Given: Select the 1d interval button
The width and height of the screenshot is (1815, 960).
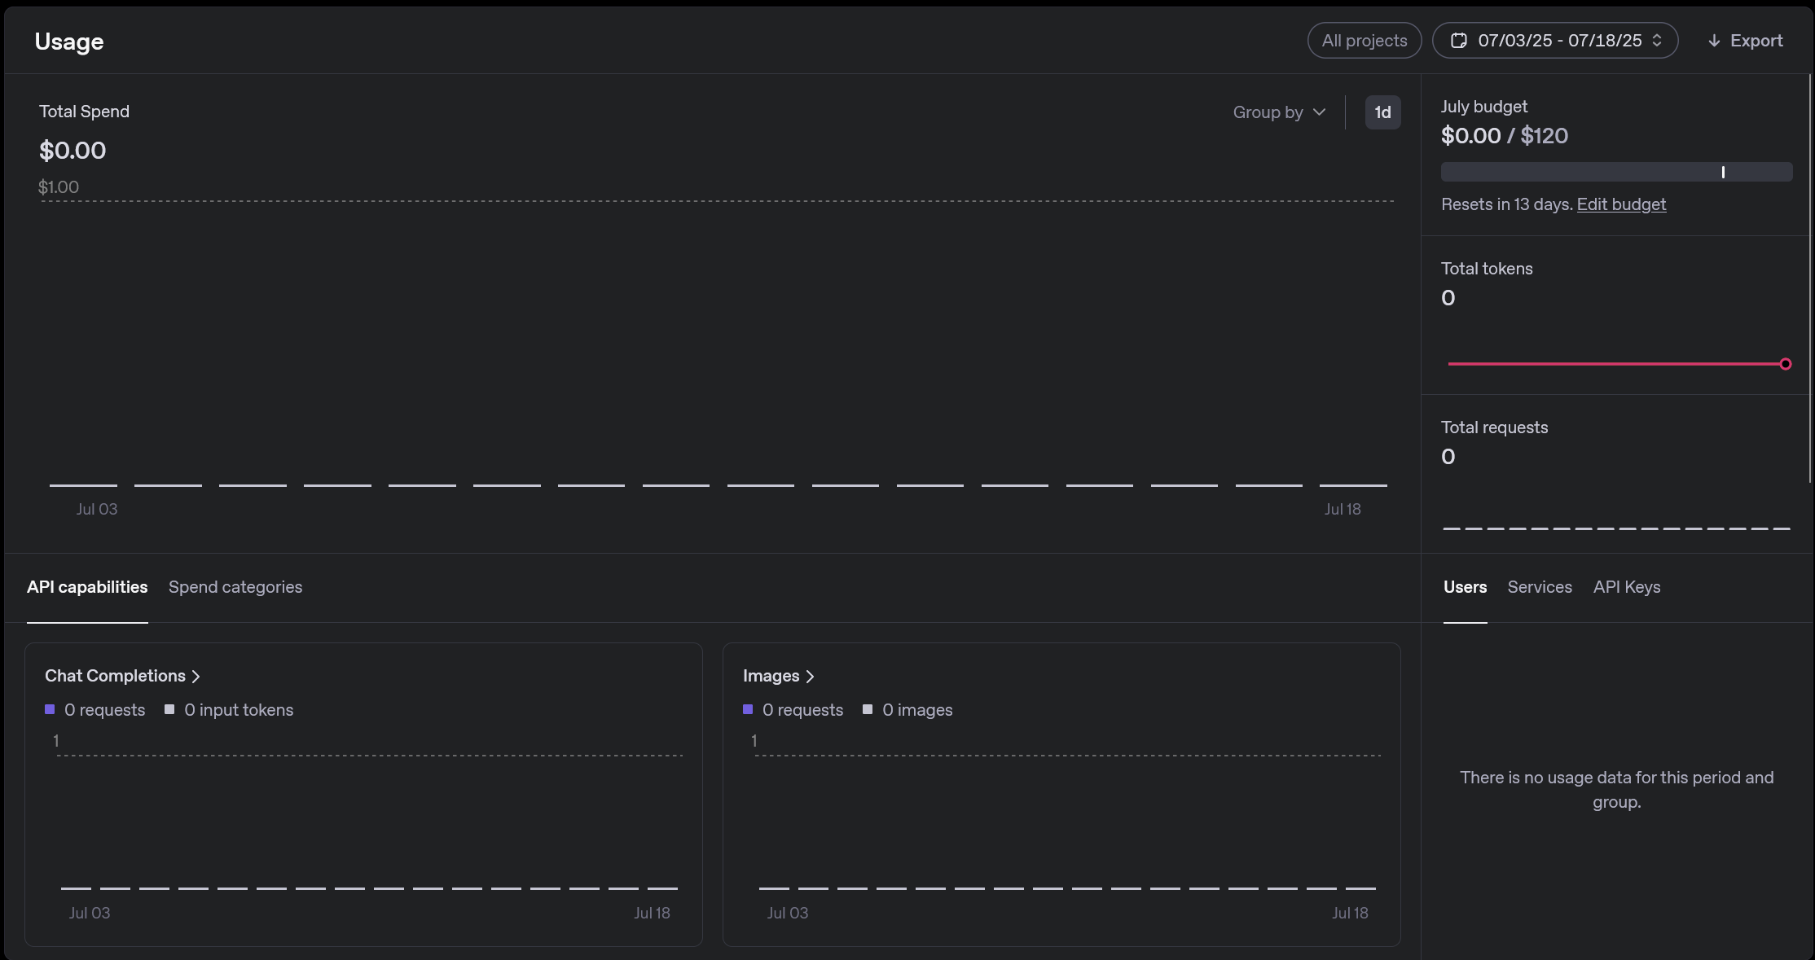Looking at the screenshot, I should (1383, 112).
